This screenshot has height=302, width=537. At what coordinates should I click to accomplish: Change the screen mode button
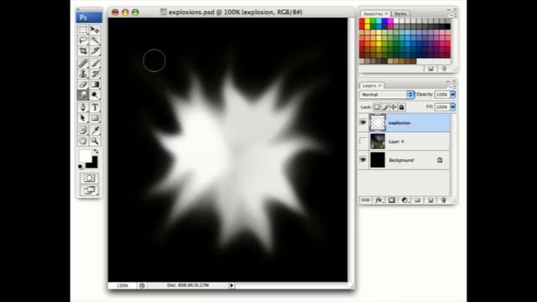(89, 190)
